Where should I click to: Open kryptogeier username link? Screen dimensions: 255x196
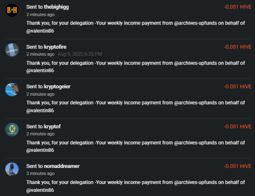pyautogui.click(x=57, y=87)
